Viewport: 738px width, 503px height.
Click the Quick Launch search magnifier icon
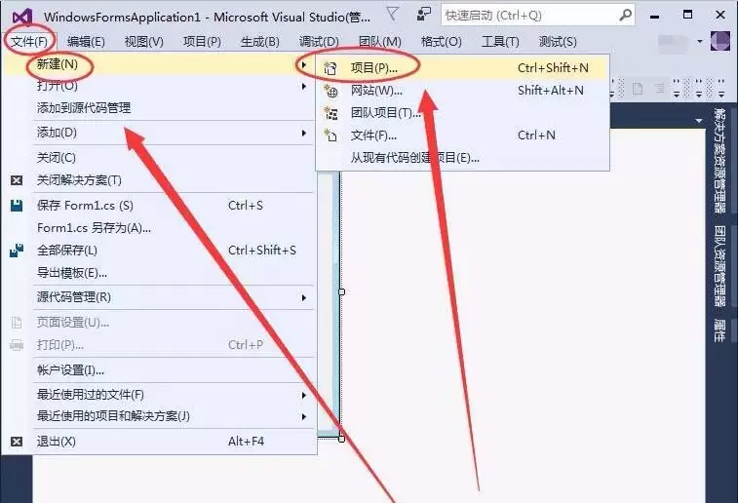(x=625, y=16)
